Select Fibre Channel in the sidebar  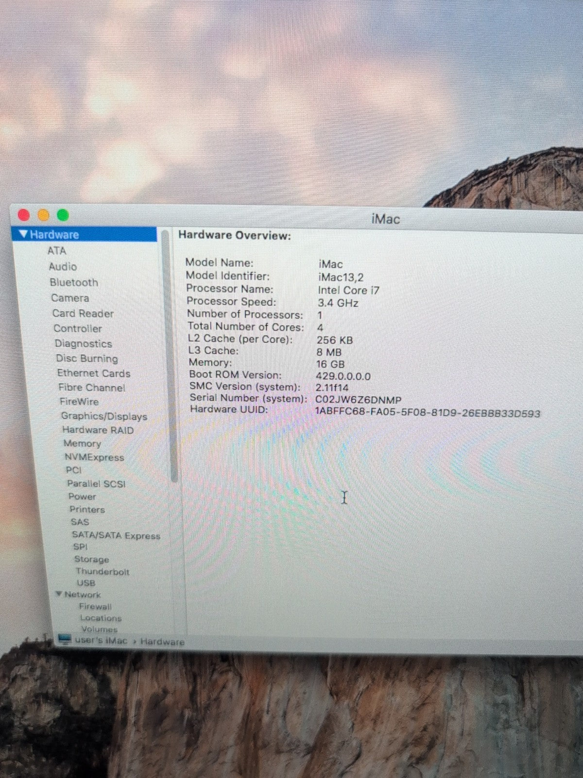(x=92, y=388)
